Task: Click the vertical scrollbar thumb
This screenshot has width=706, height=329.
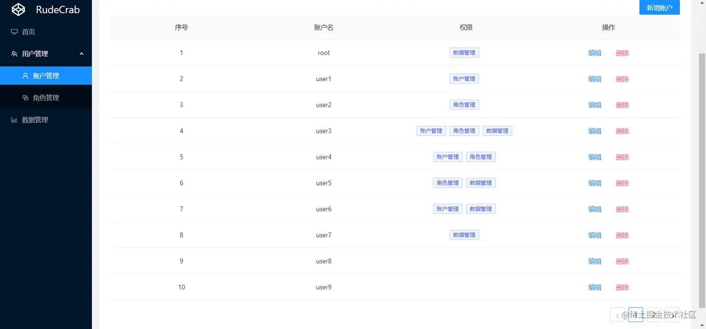Action: pyautogui.click(x=702, y=180)
